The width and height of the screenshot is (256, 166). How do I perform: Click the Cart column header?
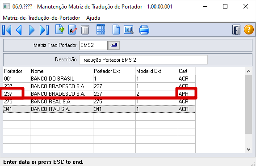pos(187,71)
